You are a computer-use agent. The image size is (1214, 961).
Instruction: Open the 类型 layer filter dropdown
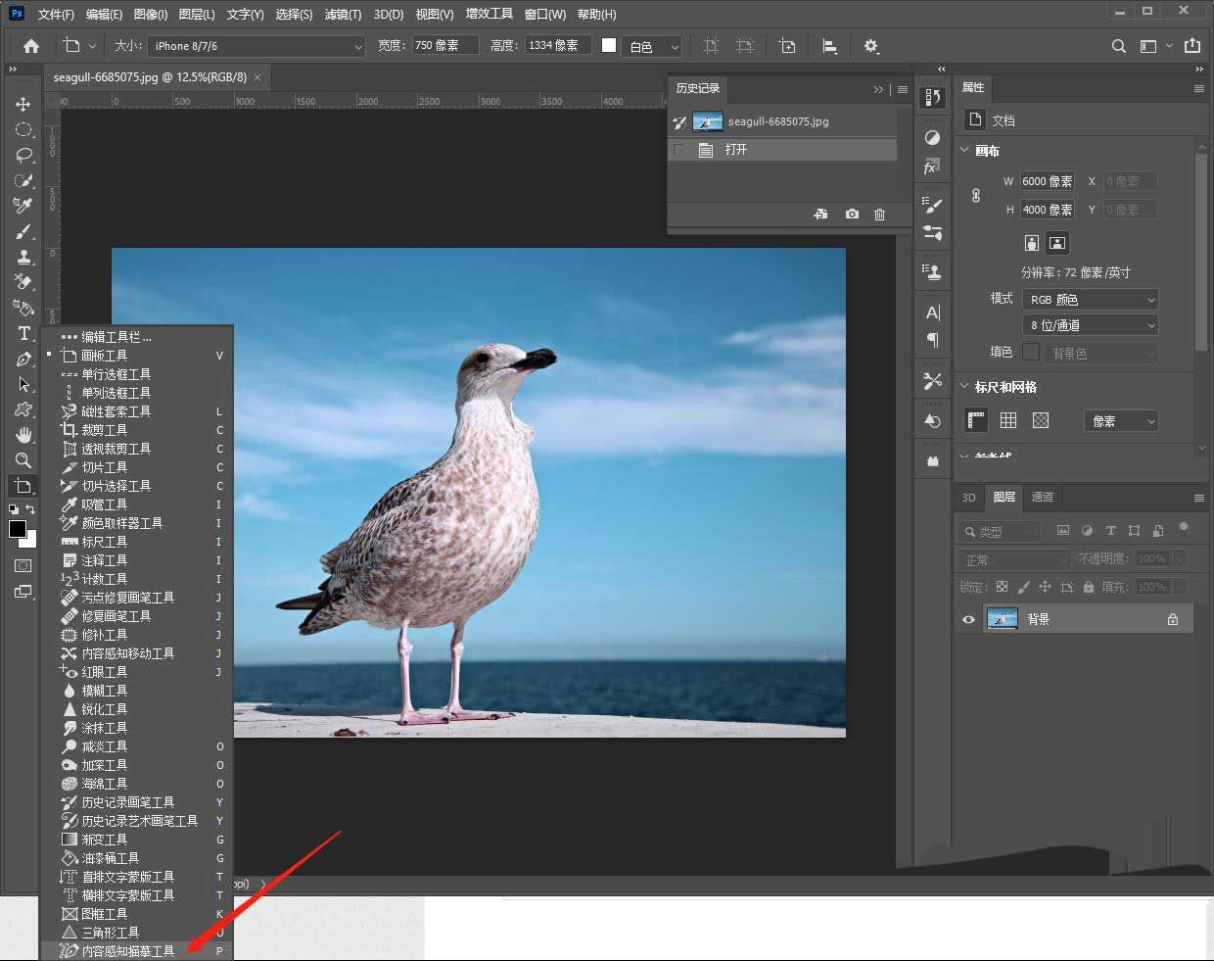click(1000, 531)
